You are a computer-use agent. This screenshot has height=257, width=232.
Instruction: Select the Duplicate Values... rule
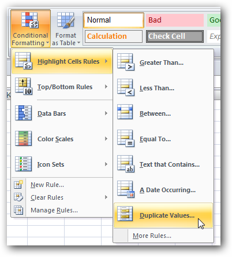click(163, 215)
